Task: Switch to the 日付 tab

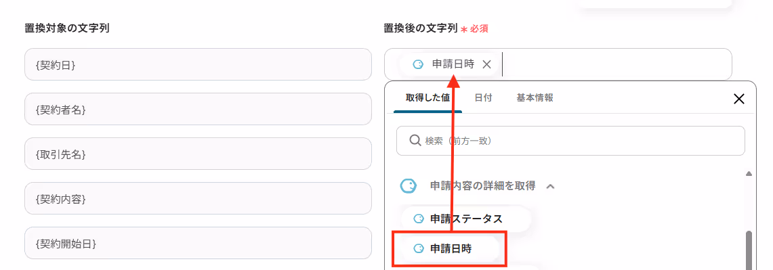Action: [483, 97]
